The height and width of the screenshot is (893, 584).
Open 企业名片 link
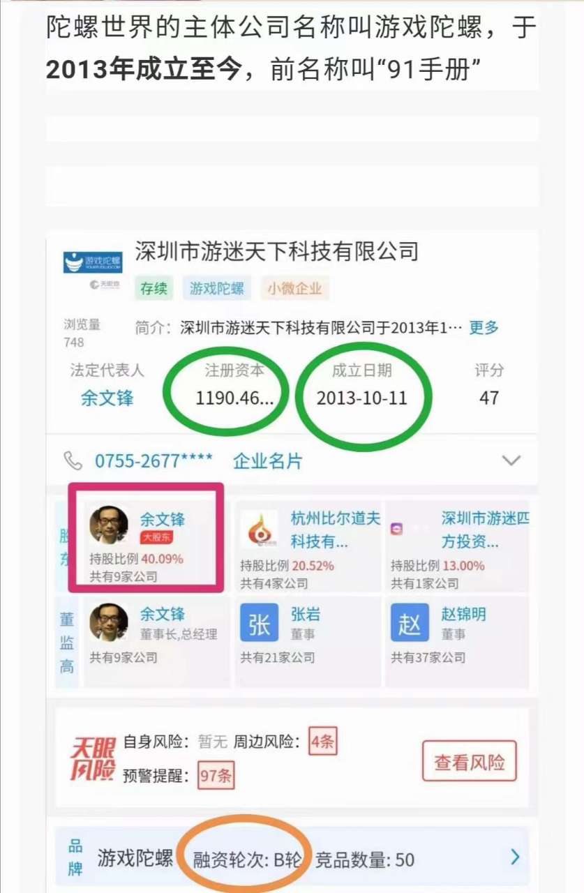point(268,461)
